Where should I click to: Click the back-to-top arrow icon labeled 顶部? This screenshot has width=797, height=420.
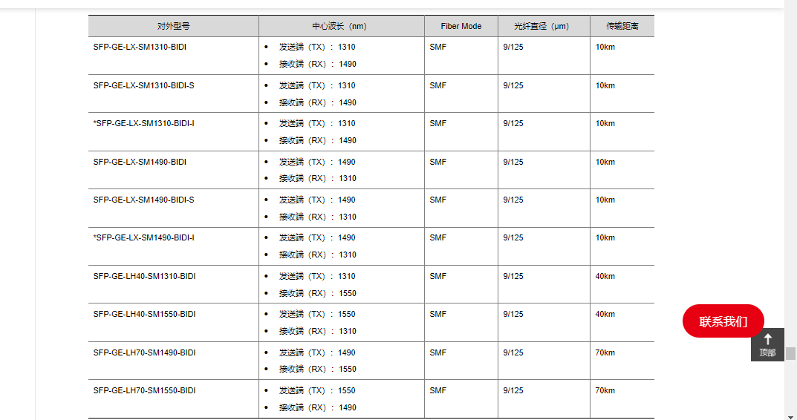pyautogui.click(x=767, y=344)
